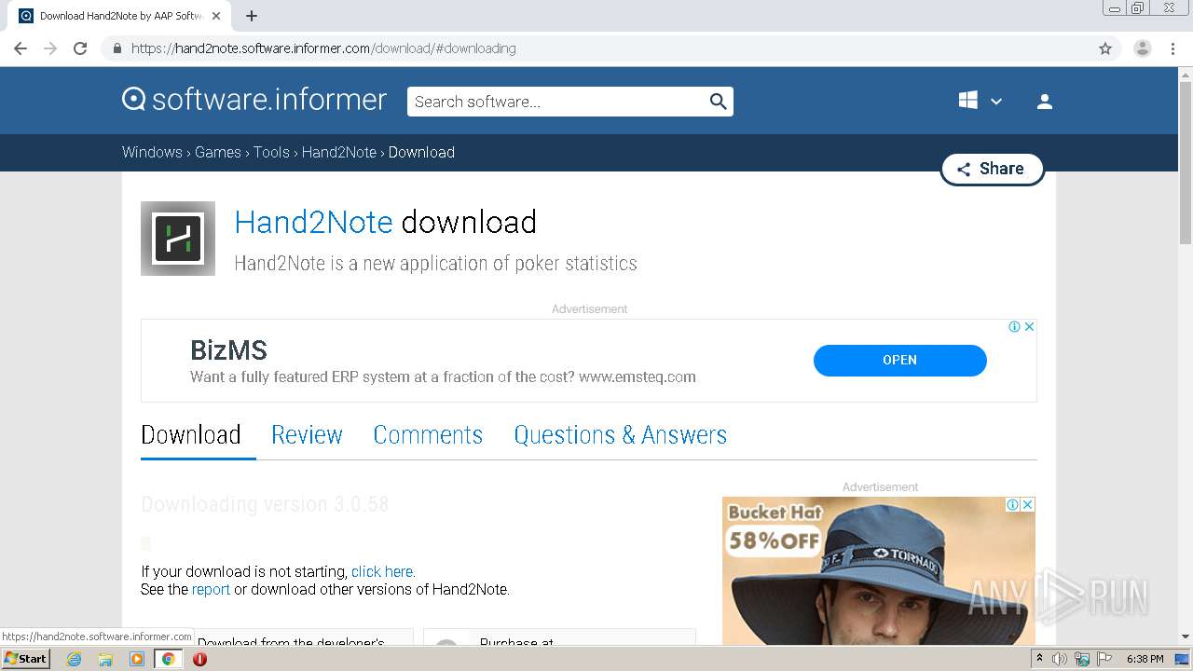Click the volume icon in system tray

tap(1060, 659)
